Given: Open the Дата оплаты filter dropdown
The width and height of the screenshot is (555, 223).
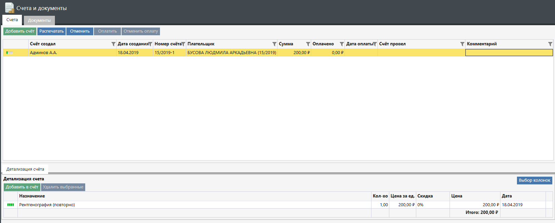Looking at the screenshot, I should click(375, 44).
